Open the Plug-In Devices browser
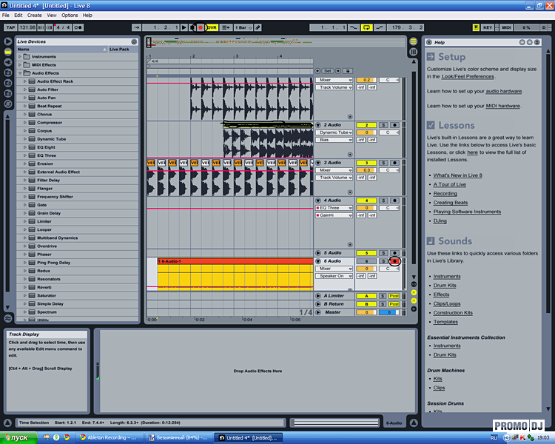The image size is (555, 444). pos(8,62)
